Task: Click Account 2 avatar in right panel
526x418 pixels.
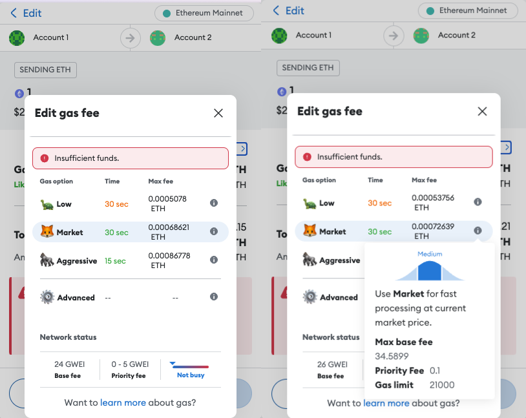Action: tap(421, 36)
